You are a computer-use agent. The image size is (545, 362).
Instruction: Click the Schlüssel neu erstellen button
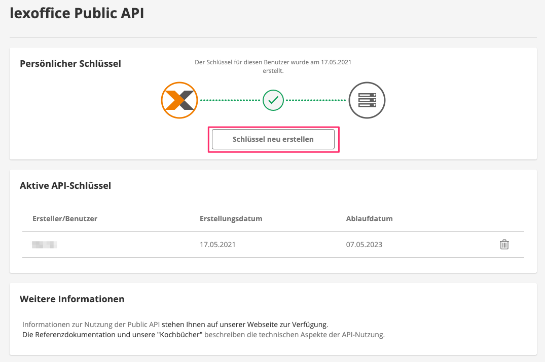(x=273, y=138)
